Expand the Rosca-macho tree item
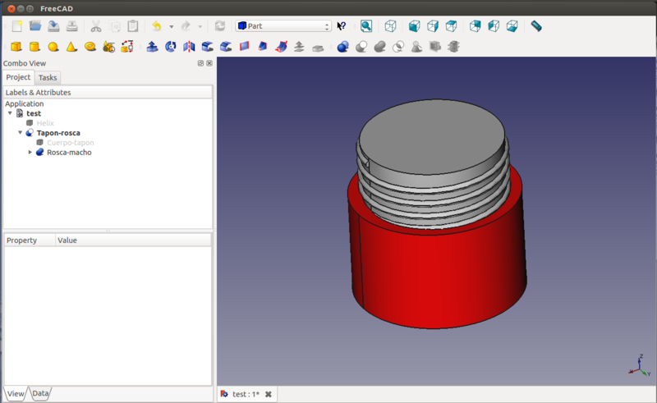 [x=30, y=152]
